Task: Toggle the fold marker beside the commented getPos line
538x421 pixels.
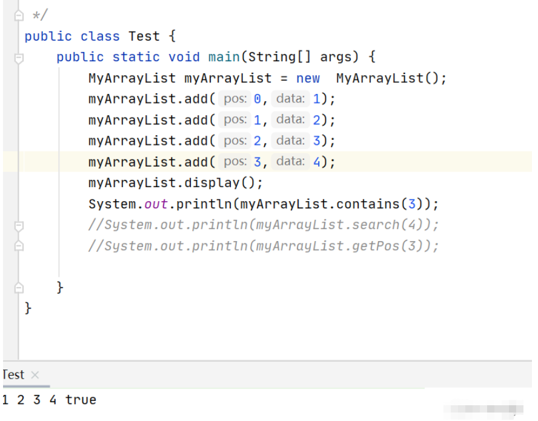Action: coord(19,247)
